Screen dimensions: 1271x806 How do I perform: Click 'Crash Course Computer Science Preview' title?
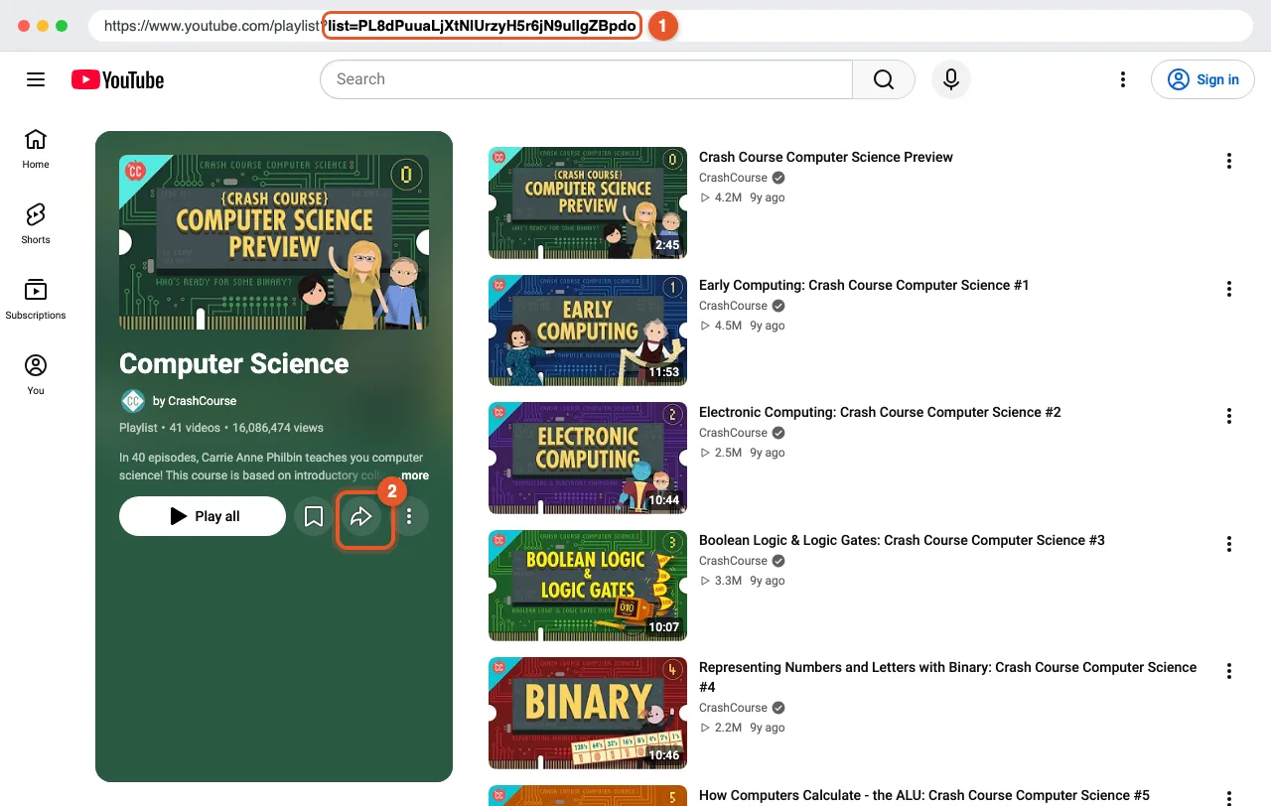pyautogui.click(x=826, y=157)
